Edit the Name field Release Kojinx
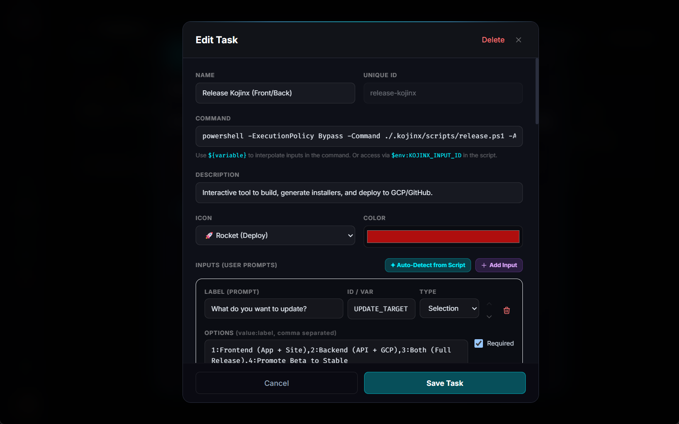The height and width of the screenshot is (424, 679). coord(275,93)
